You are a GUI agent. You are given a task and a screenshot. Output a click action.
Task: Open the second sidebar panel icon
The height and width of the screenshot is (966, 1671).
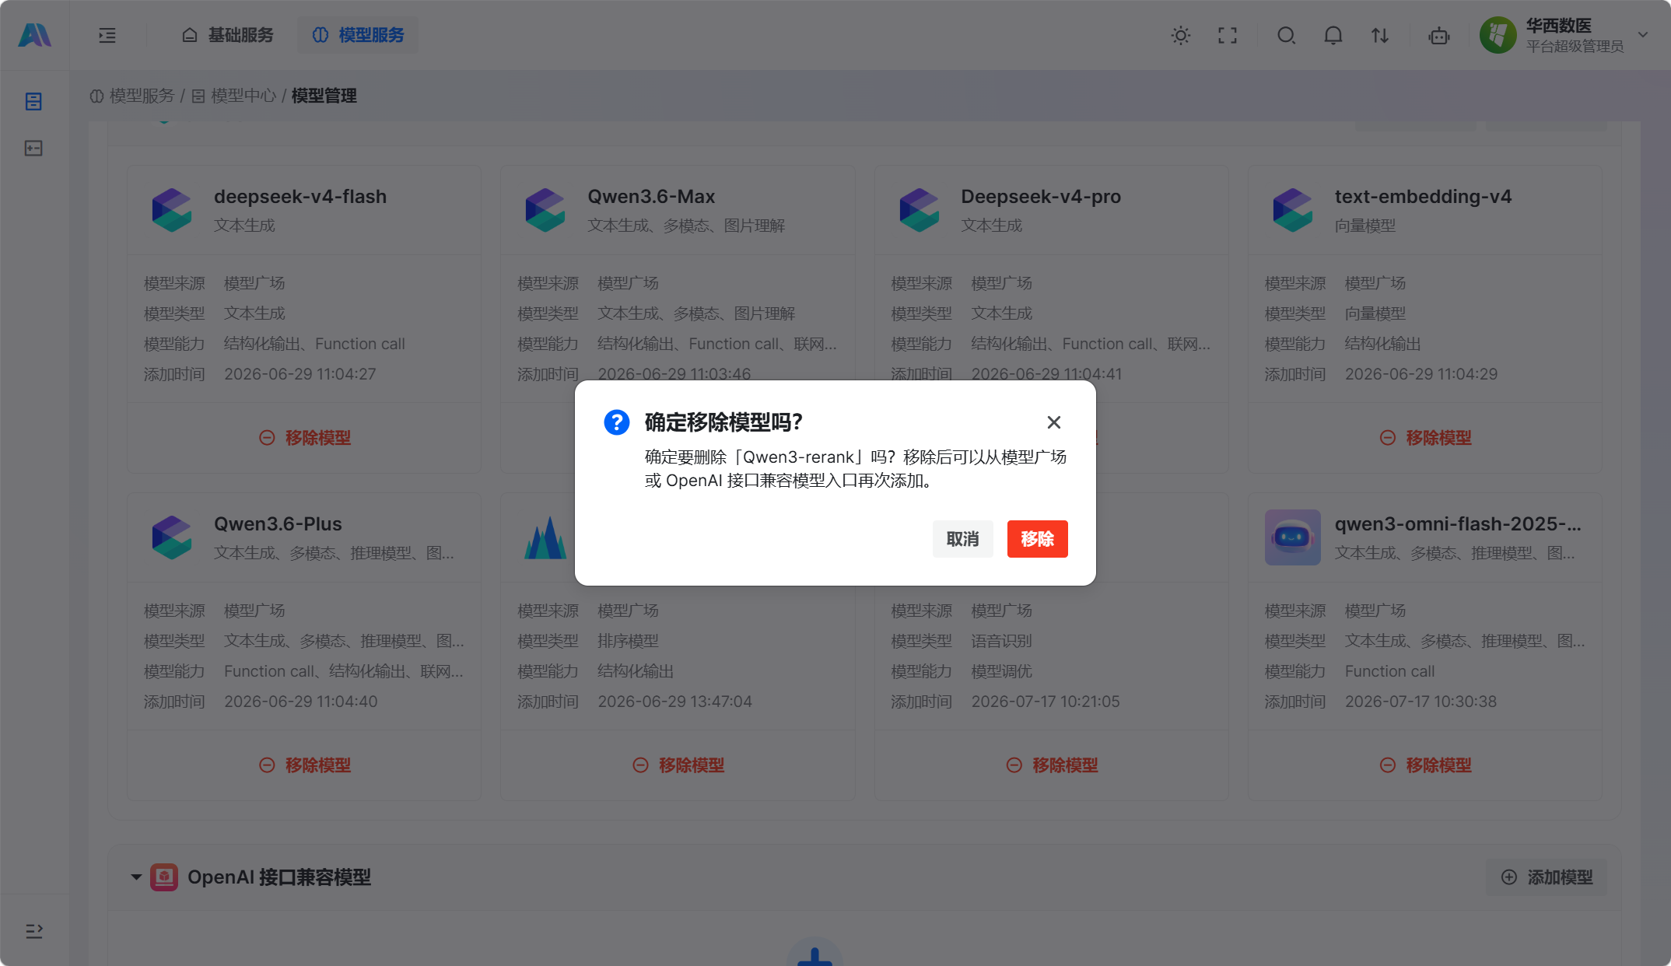tap(33, 149)
